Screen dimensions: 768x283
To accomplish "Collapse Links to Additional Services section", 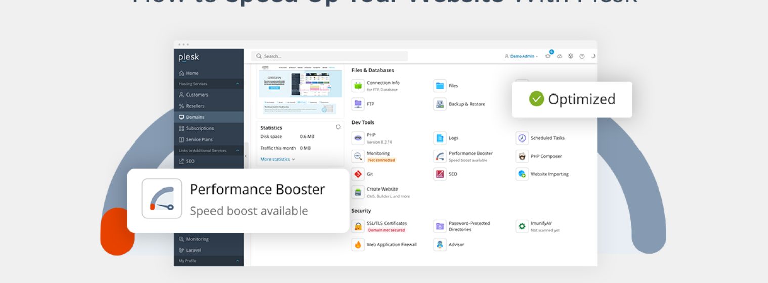I will click(237, 151).
